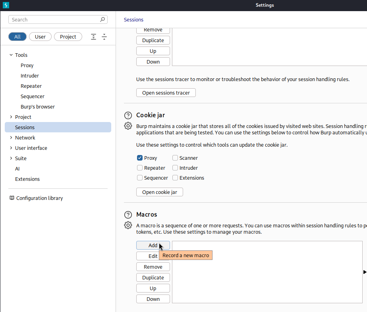The width and height of the screenshot is (367, 312).
Task: Enable Intruder cookie jar checkbox
Action: pyautogui.click(x=175, y=168)
